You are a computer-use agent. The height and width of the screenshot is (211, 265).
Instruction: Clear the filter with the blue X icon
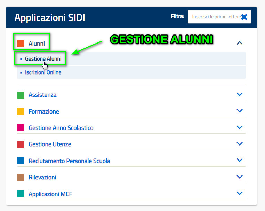pos(244,17)
